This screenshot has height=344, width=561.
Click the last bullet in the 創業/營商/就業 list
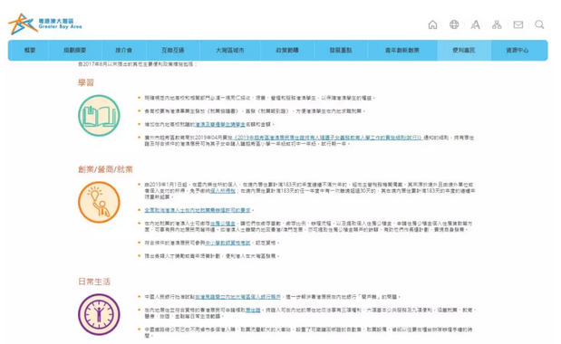click(212, 256)
